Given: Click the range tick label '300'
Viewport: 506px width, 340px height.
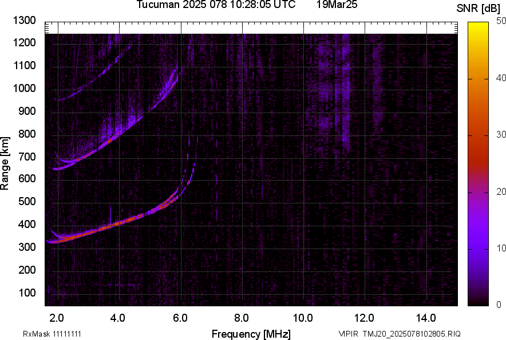Looking at the screenshot, I should [27, 247].
